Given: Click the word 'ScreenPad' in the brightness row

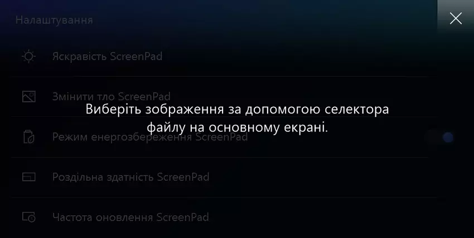Looking at the screenshot, I should click(x=136, y=56).
